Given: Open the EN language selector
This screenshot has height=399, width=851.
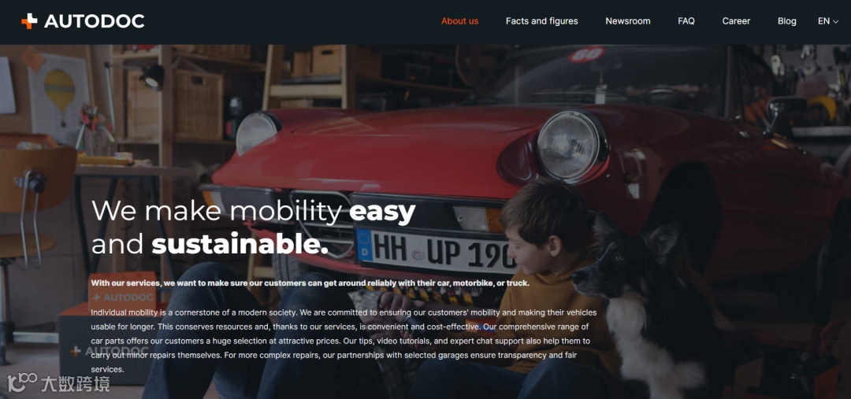Looking at the screenshot, I should click(x=828, y=21).
